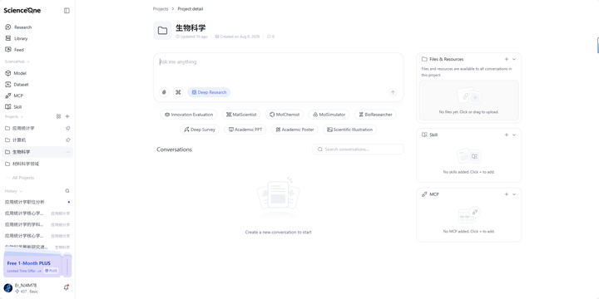
Task: Toggle Deep Research mode
Action: [209, 92]
